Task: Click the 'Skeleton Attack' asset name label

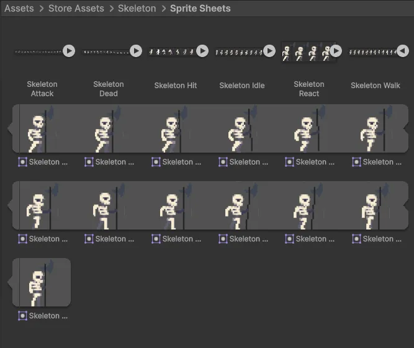Action: 42,89
